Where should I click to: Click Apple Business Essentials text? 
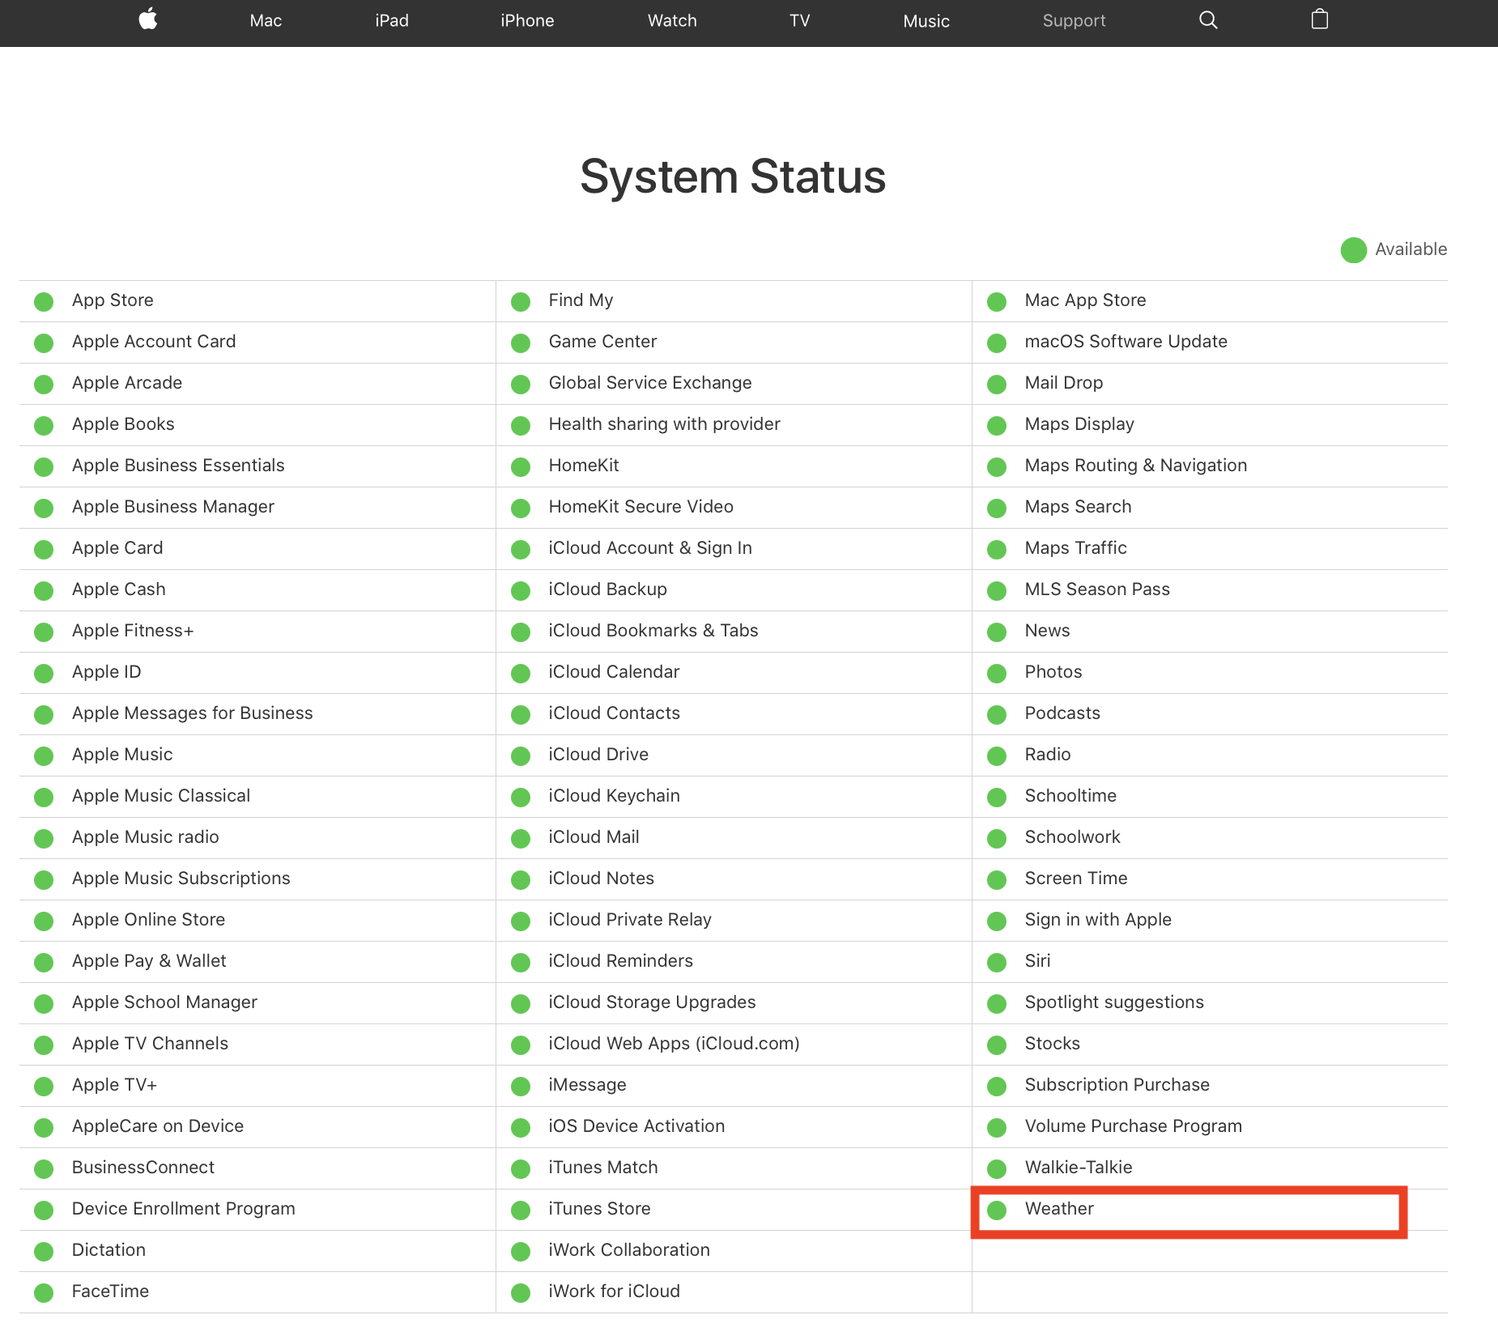pyautogui.click(x=178, y=466)
